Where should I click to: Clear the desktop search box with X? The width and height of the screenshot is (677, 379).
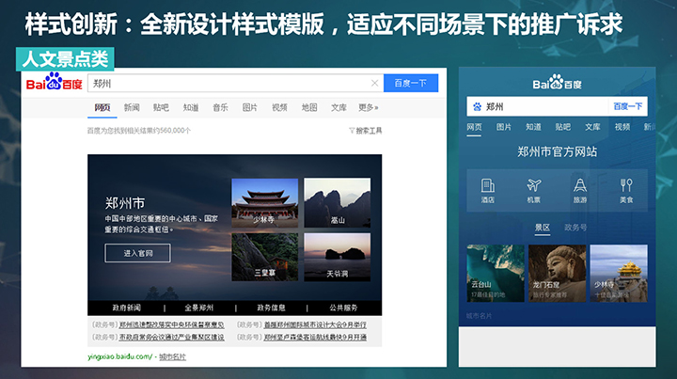(375, 84)
